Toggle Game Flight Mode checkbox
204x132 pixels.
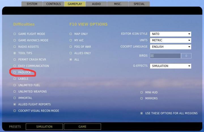point(15,34)
